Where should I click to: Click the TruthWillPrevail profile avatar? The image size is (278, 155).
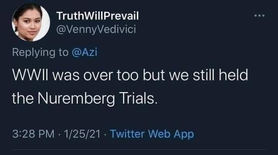pos(31,24)
